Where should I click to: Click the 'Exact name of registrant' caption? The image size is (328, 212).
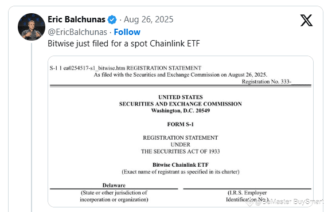pyautogui.click(x=180, y=172)
